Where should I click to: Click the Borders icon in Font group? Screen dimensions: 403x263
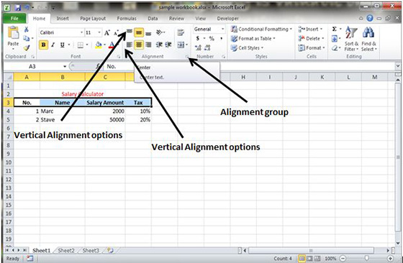click(x=81, y=45)
